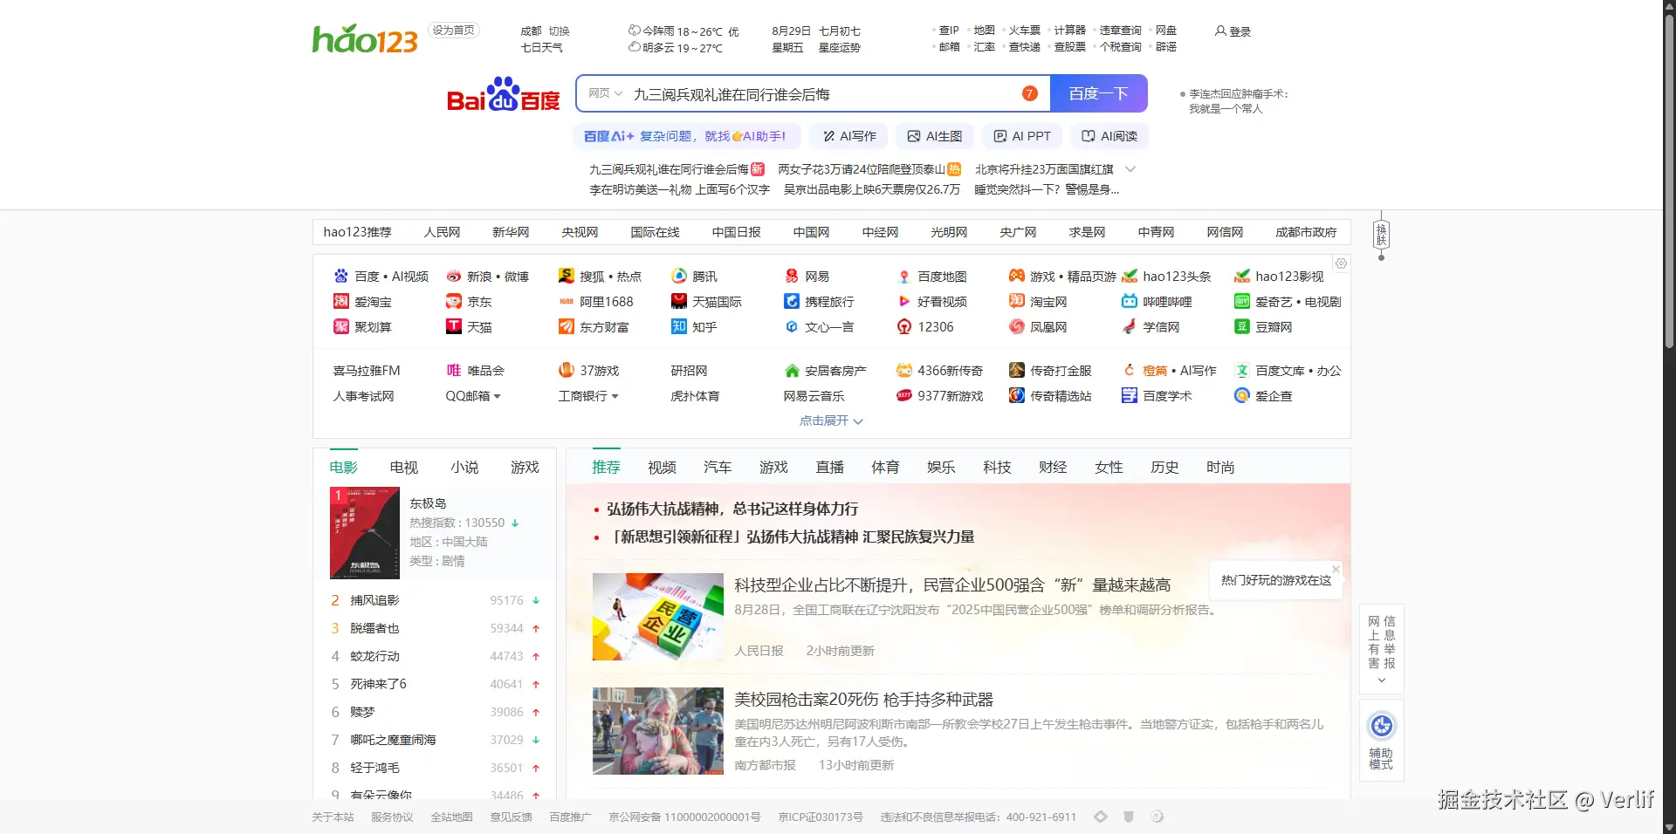The height and width of the screenshot is (834, 1676).
Task: Open the 火车票 utility link
Action: click(x=1025, y=31)
